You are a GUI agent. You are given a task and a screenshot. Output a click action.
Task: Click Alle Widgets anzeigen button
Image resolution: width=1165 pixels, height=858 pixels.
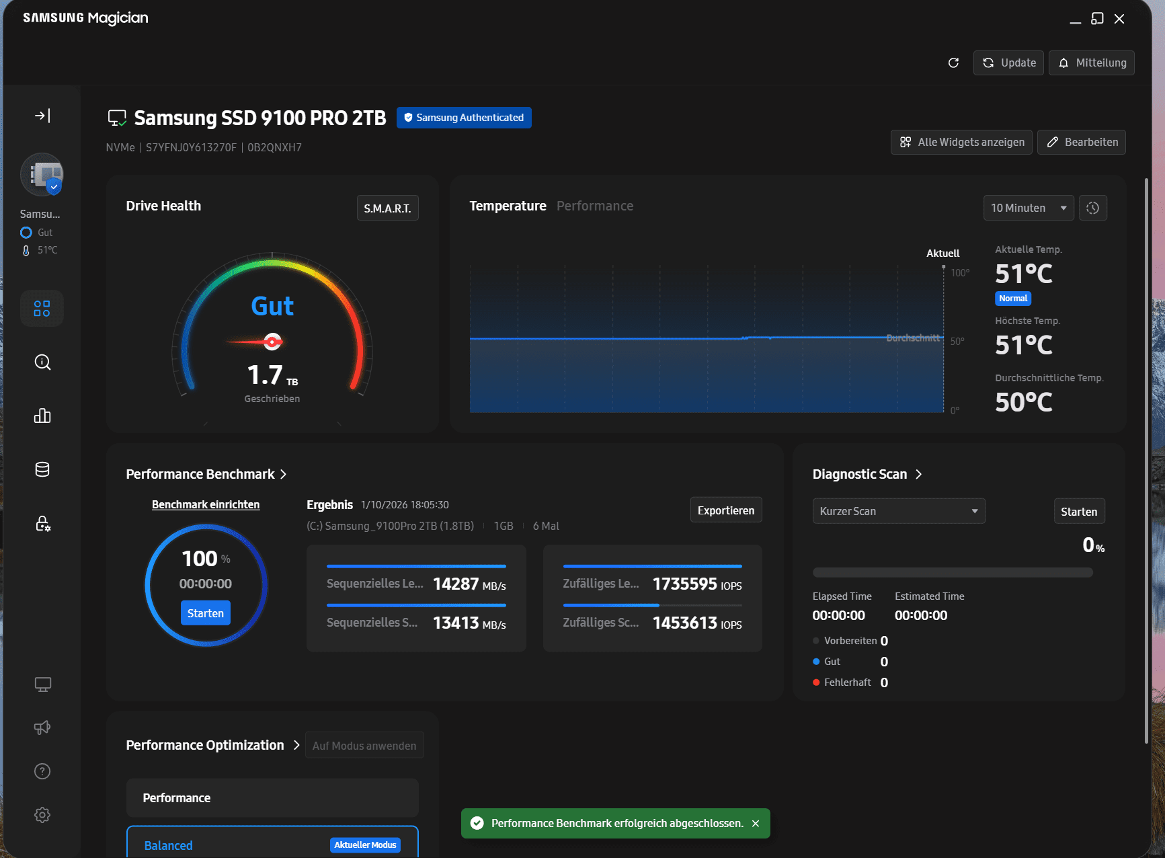[x=961, y=142]
